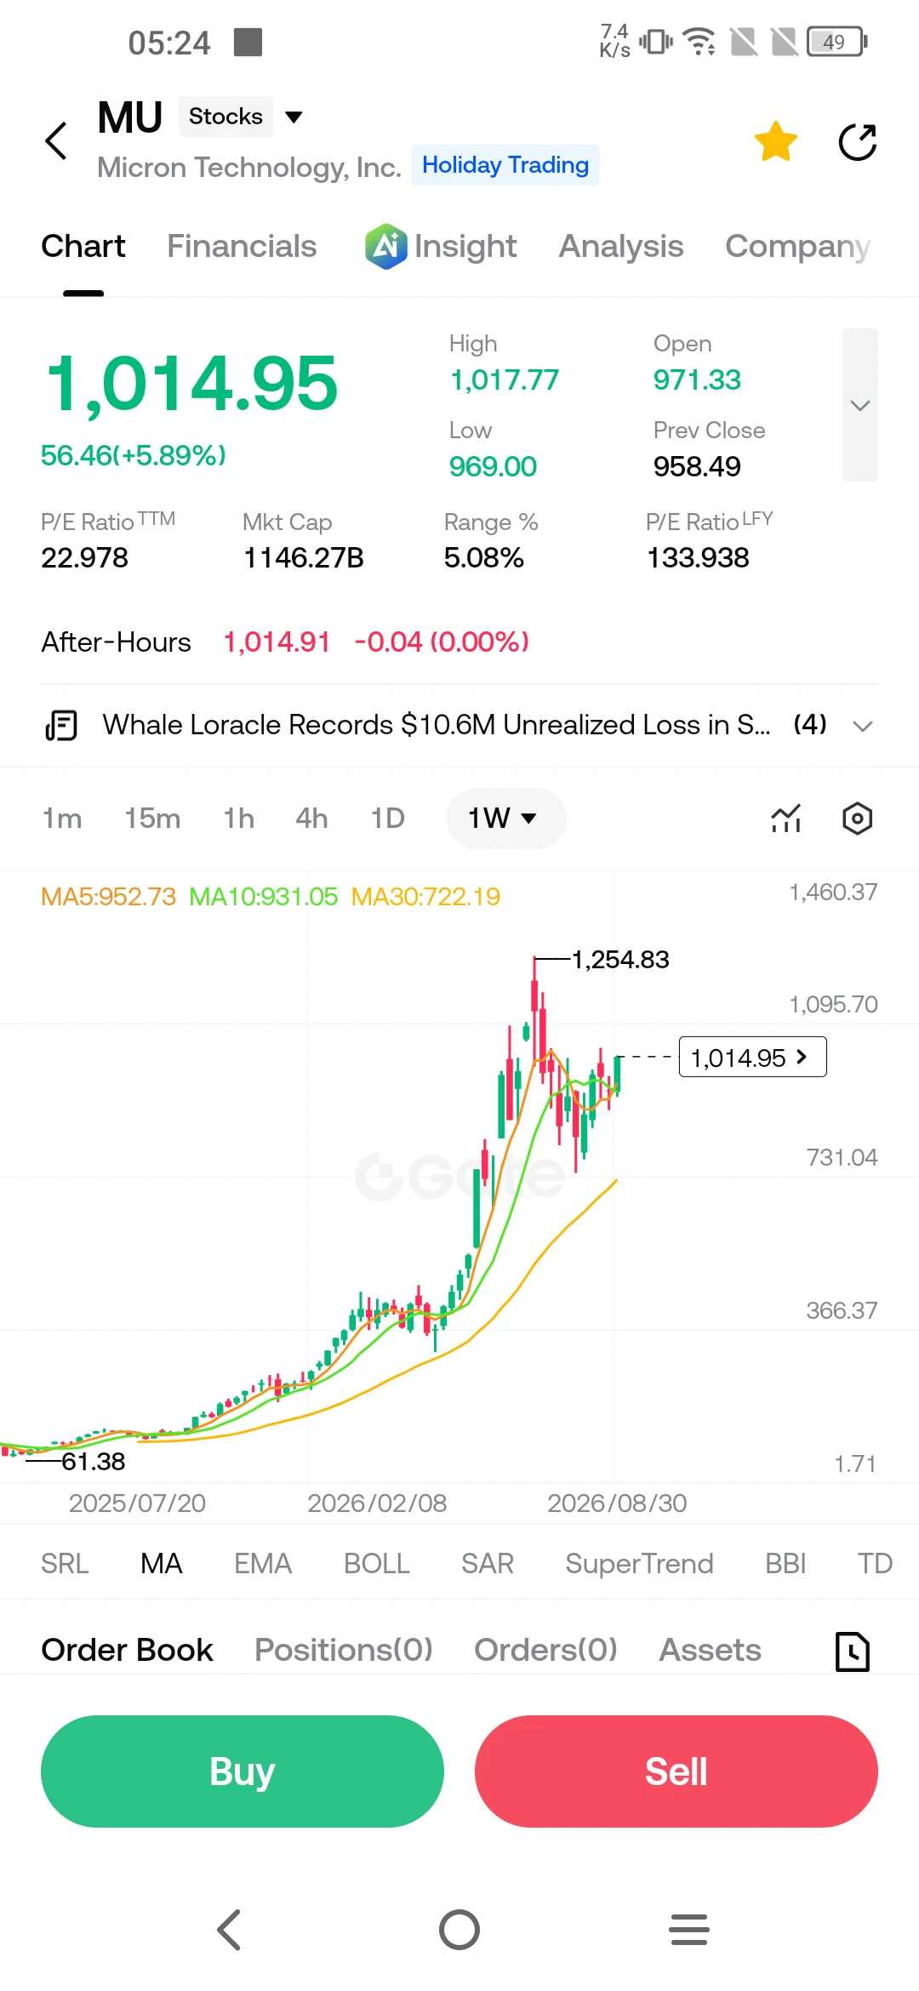Select the 1h chart interval
The width and height of the screenshot is (919, 1991).
coord(239,819)
